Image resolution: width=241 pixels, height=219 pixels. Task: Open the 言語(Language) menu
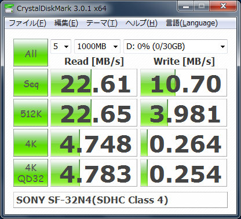tap(192, 23)
